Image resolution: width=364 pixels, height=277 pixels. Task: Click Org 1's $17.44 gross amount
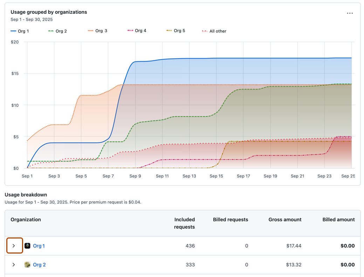click(293, 246)
